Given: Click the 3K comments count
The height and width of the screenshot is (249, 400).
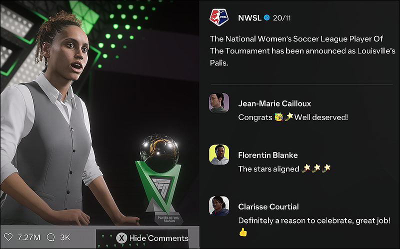Looking at the screenshot, I should [x=65, y=237].
